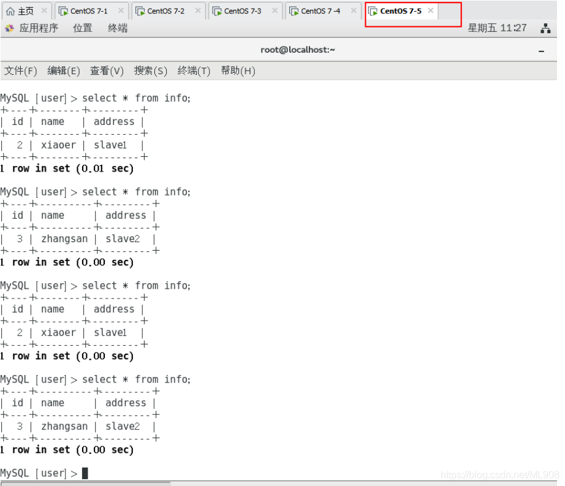Image resolution: width=565 pixels, height=486 pixels.
Task: Open the 查看(V) menu
Action: (107, 70)
